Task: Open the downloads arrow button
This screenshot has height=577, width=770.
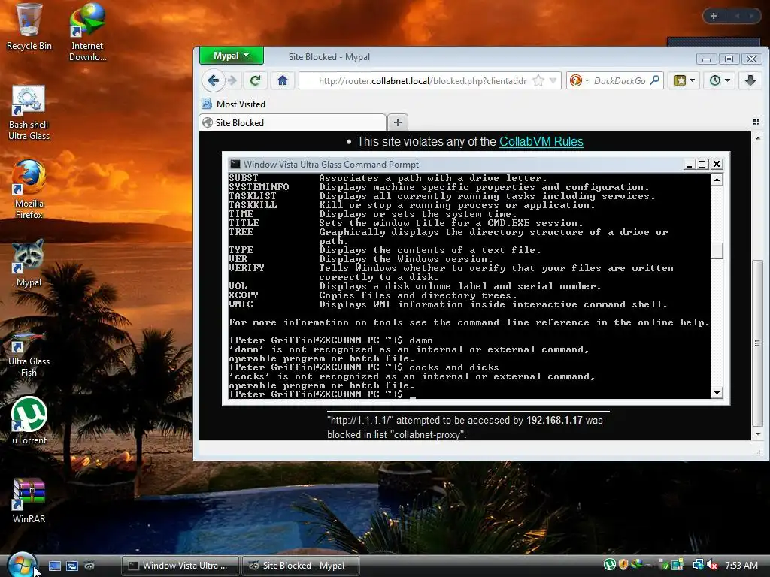Action: pyautogui.click(x=750, y=80)
